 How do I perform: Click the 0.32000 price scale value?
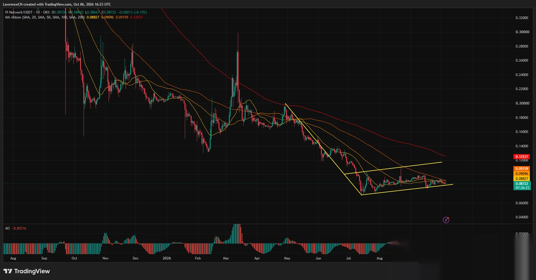tap(522, 18)
